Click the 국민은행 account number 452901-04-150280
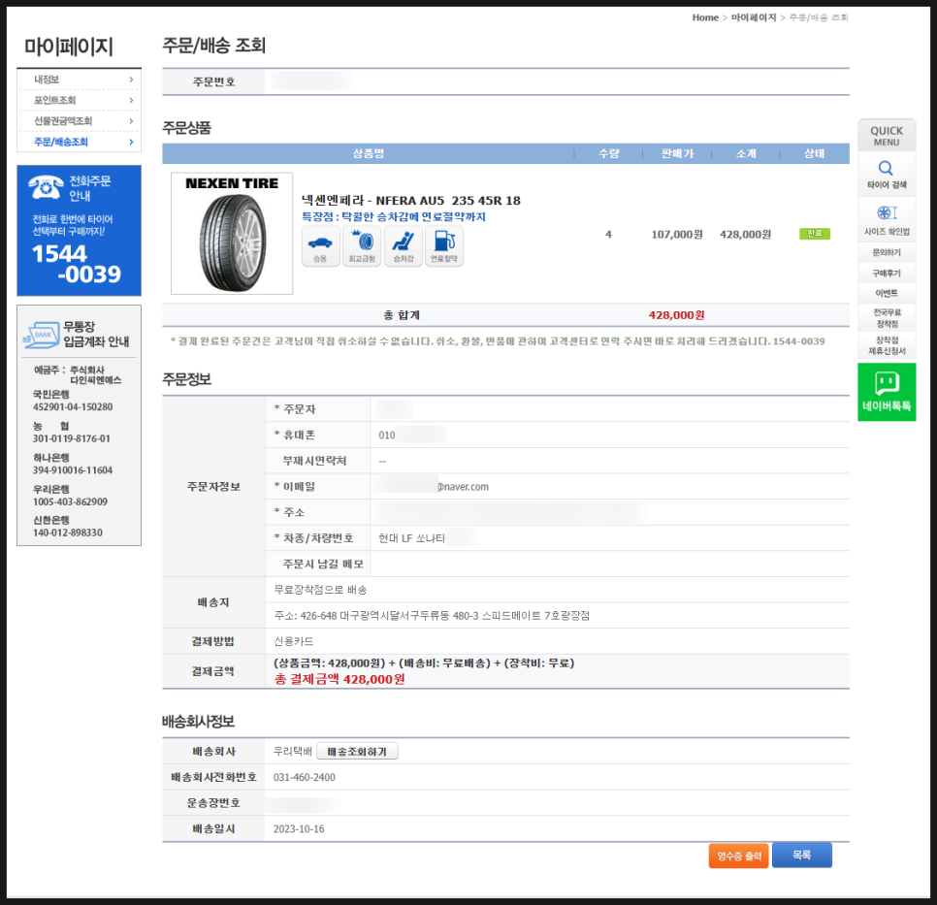Viewport: 937px width, 905px height. pyautogui.click(x=73, y=407)
